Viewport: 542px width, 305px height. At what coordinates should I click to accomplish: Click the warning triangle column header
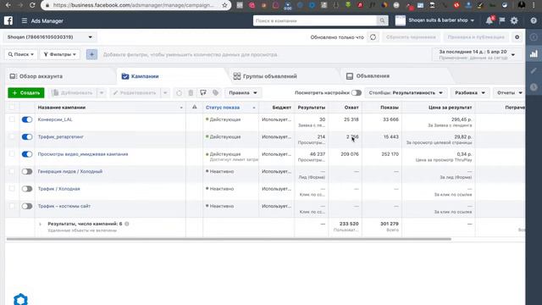point(195,108)
